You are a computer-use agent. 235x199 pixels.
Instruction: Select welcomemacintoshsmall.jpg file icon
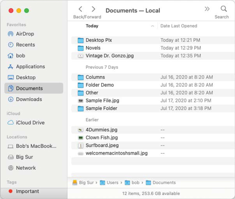coord(81,154)
